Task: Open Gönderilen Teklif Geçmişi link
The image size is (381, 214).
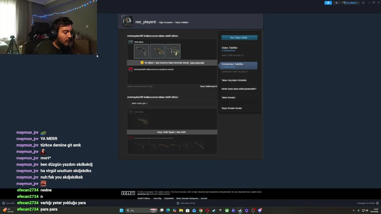Action: [x=235, y=72]
